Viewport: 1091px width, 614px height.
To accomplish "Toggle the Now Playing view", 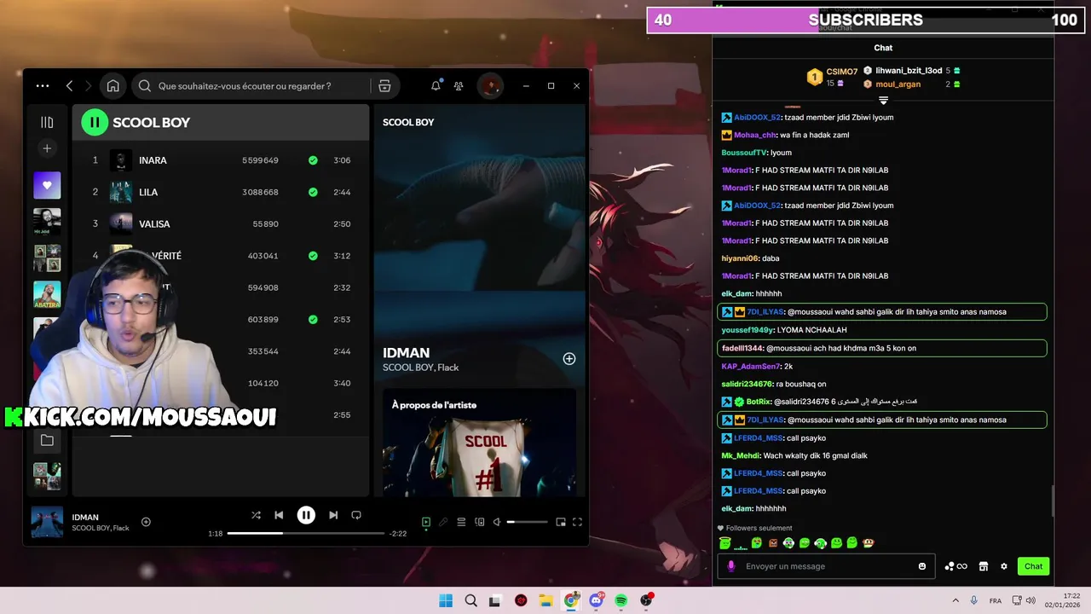I will point(426,522).
